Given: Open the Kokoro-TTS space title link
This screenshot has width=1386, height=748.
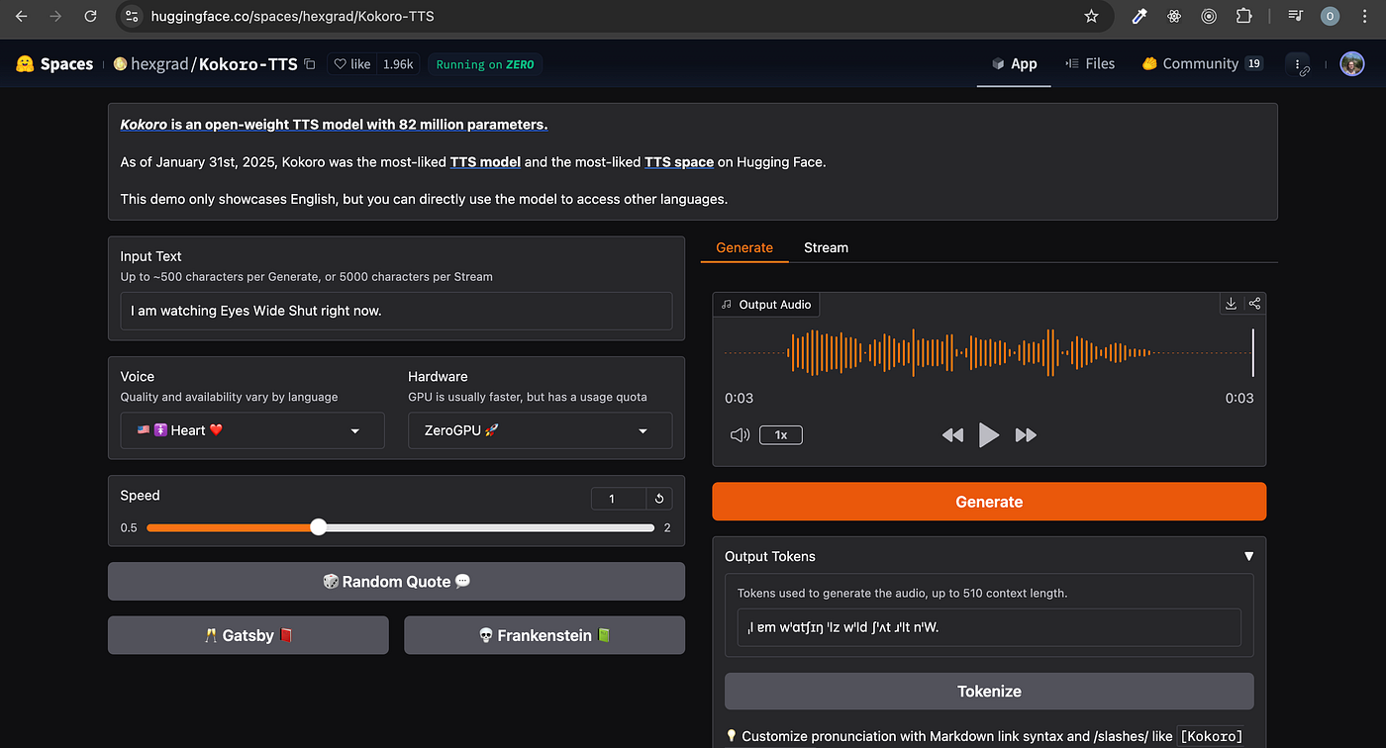Looking at the screenshot, I should (x=248, y=64).
